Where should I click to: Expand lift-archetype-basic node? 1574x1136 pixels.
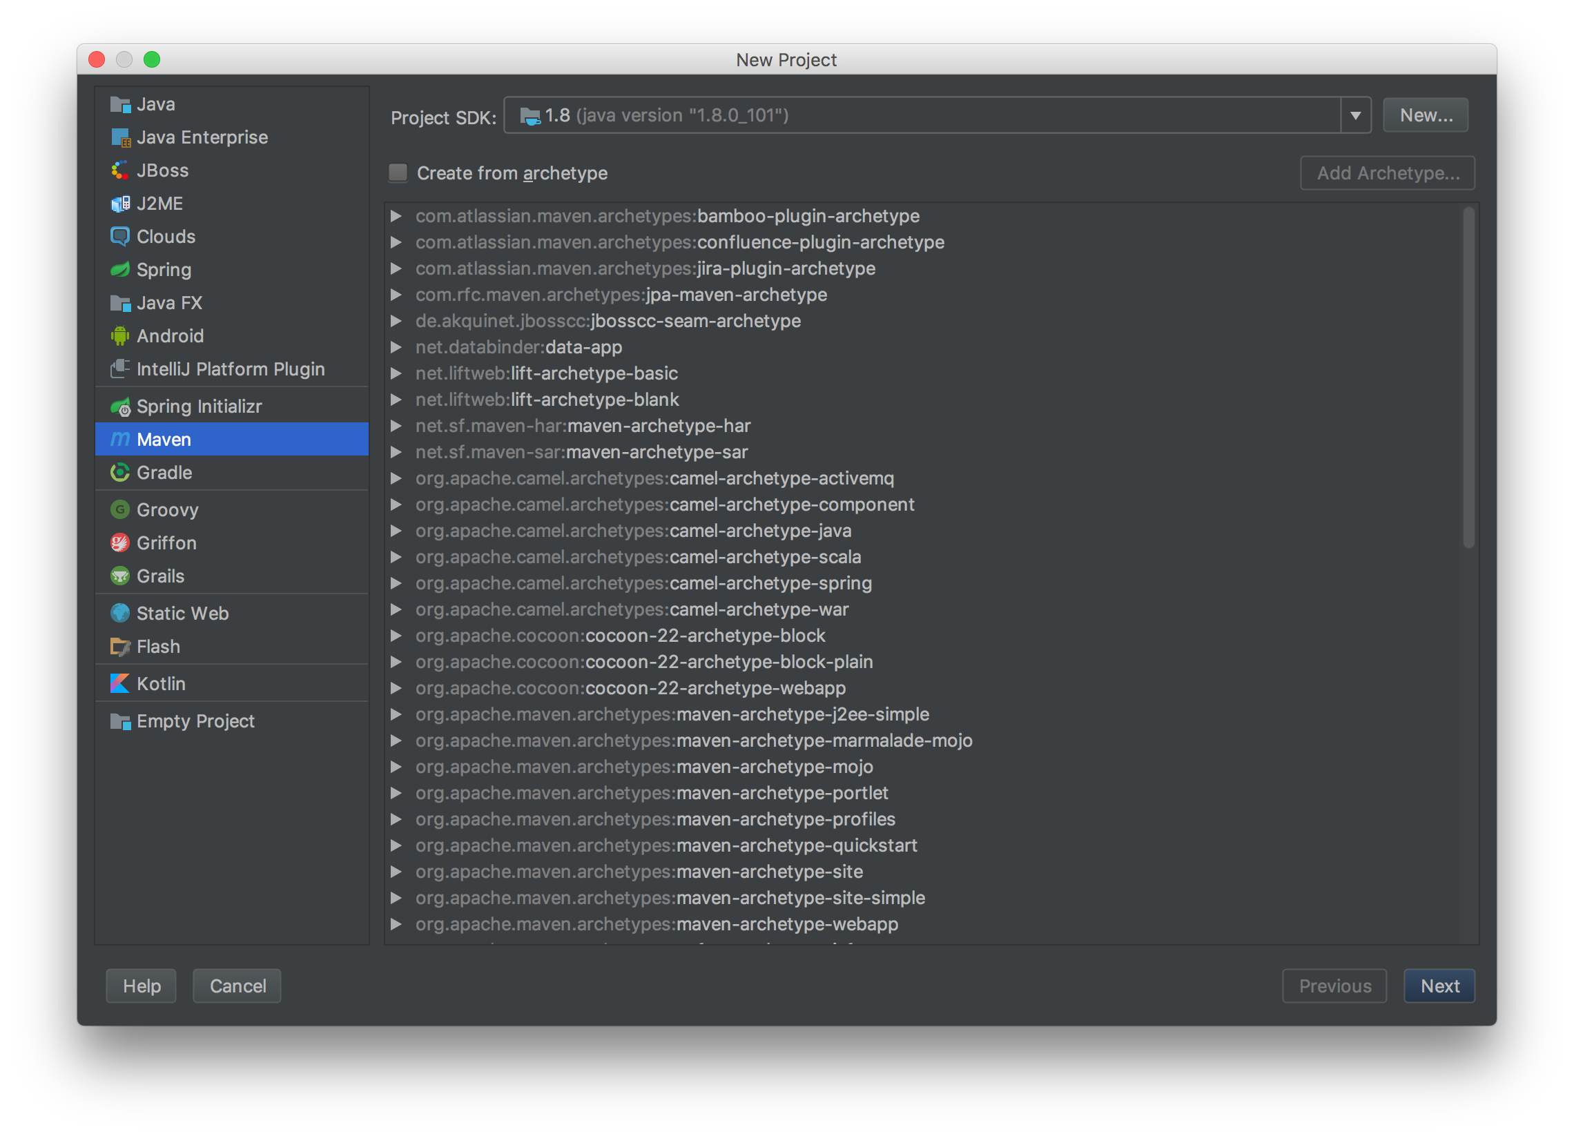pos(396,373)
